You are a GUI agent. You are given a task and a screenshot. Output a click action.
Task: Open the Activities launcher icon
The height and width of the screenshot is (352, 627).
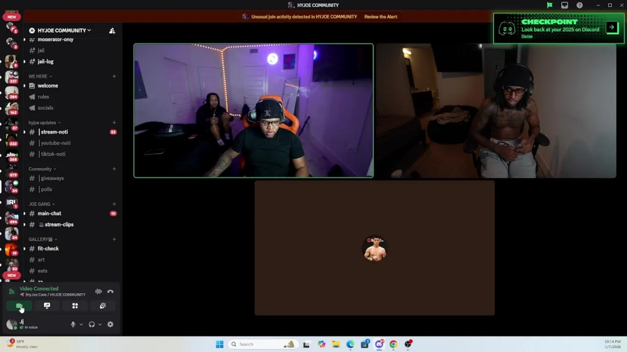click(x=75, y=306)
